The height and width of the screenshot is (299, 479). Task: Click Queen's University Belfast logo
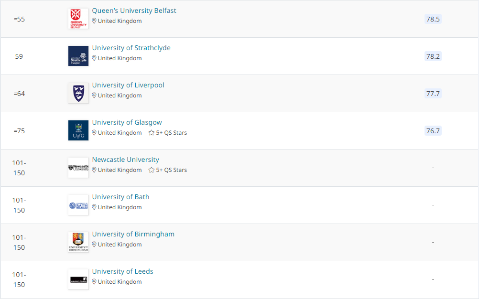click(78, 19)
